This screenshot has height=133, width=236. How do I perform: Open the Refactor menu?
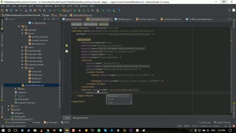pyautogui.click(x=49, y=6)
